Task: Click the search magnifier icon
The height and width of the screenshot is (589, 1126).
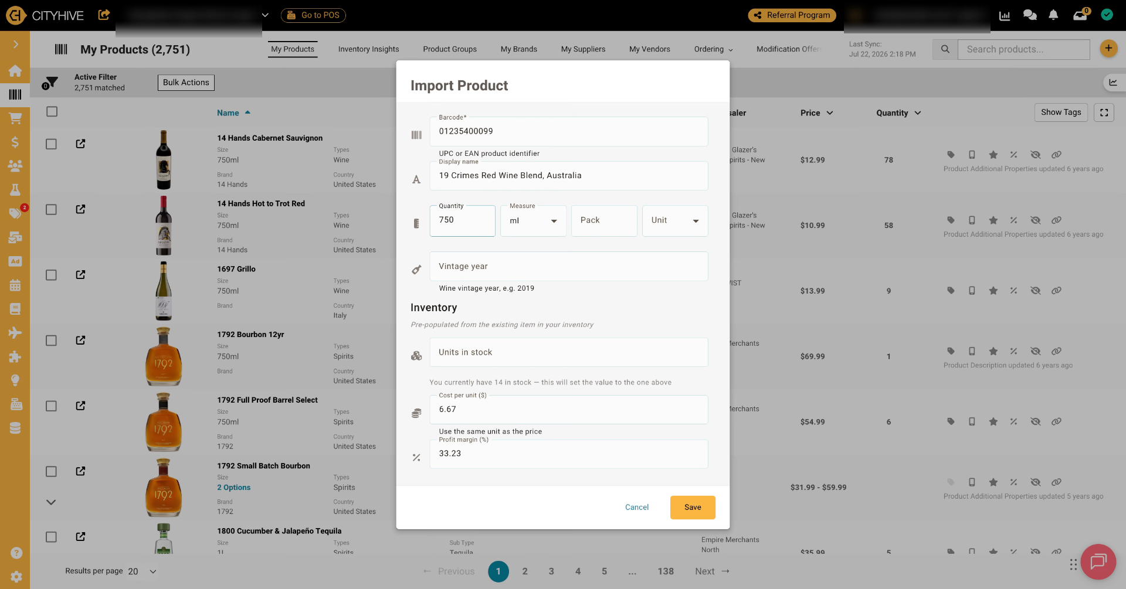Action: tap(945, 49)
